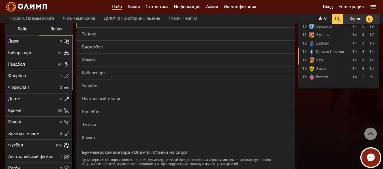Open the search magnifier button
Screen dimensions: 383x169
(337, 19)
